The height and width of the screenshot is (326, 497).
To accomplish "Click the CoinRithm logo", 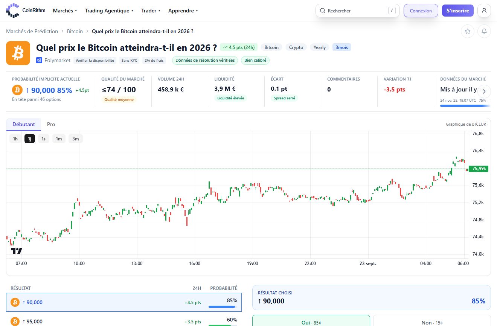I will tap(26, 11).
